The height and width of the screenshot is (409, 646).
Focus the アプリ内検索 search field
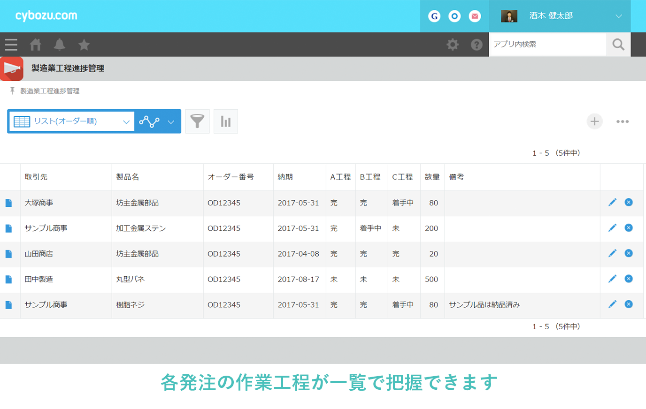pyautogui.click(x=548, y=45)
